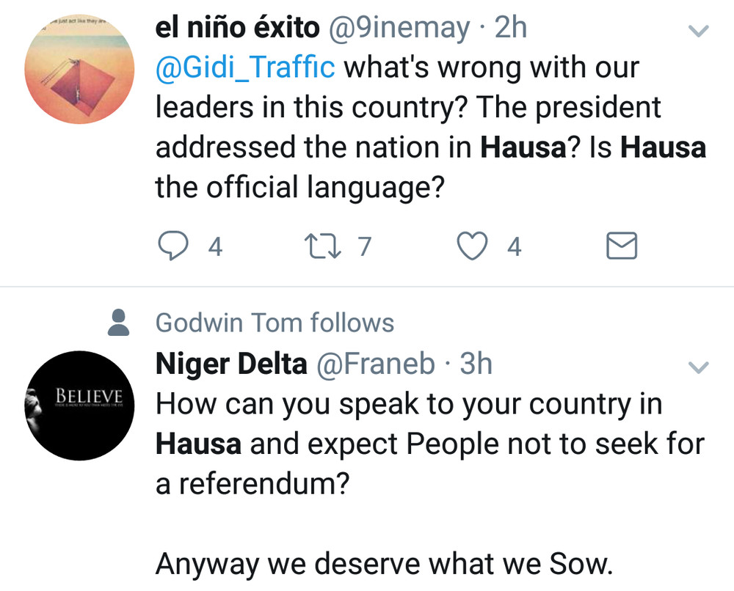This screenshot has height=591, width=734.
Task: Open Niger Delta's BELIEVE avatar
Action: click(x=79, y=405)
